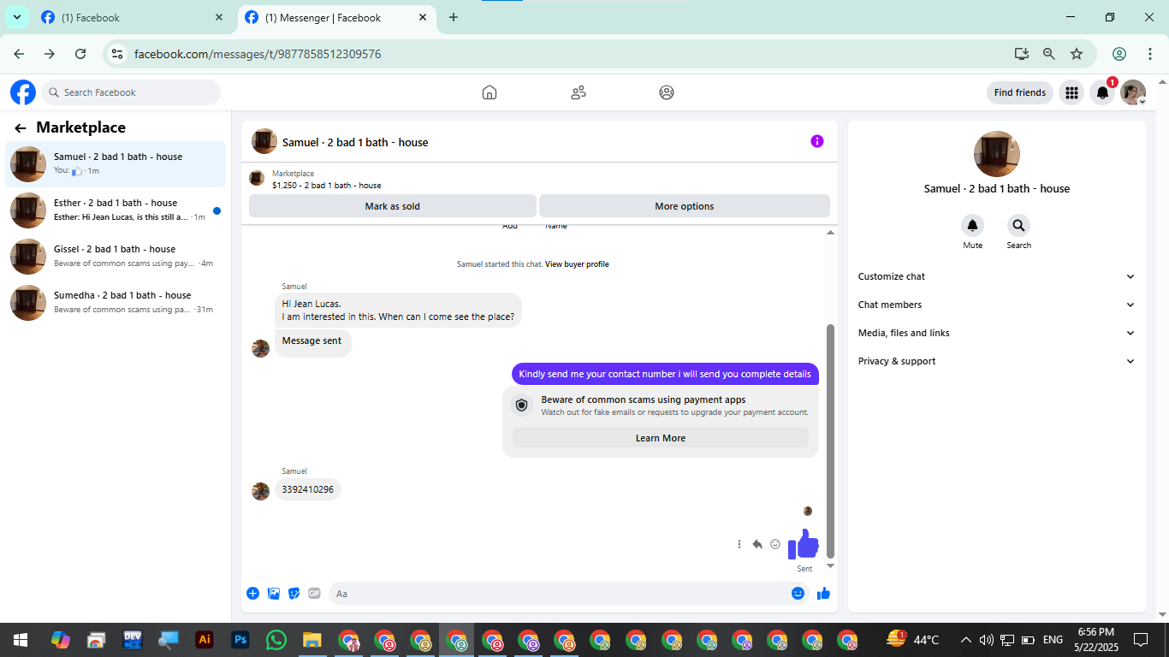Click the phone number message "3392410296"

(x=308, y=489)
